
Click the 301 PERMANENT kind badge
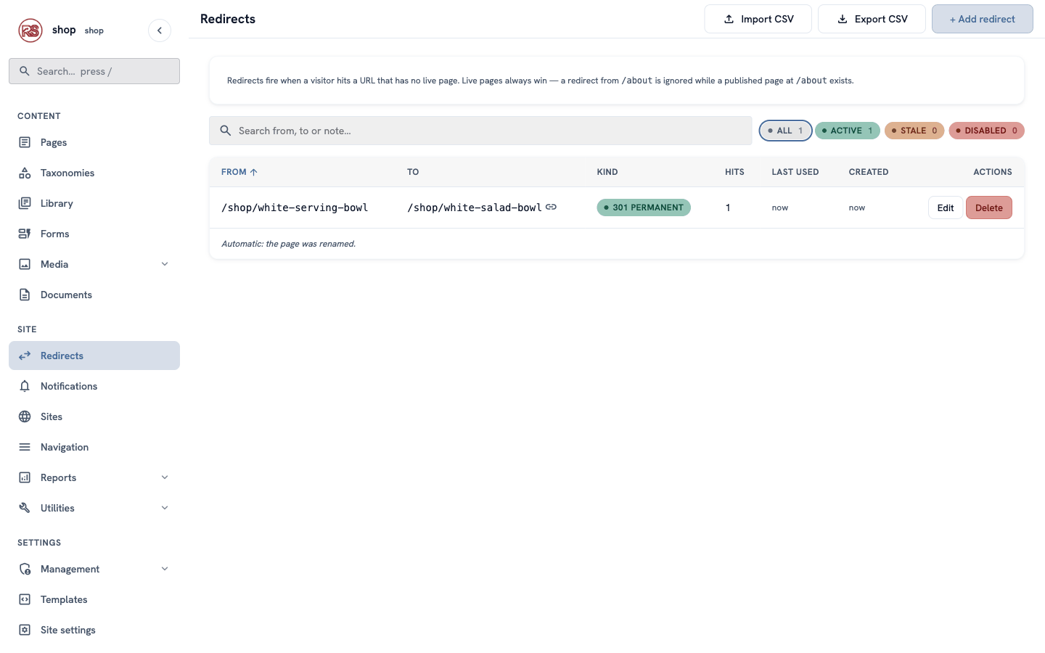[644, 208]
